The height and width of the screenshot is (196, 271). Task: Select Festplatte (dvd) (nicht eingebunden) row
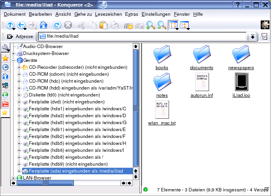[x=67, y=102]
